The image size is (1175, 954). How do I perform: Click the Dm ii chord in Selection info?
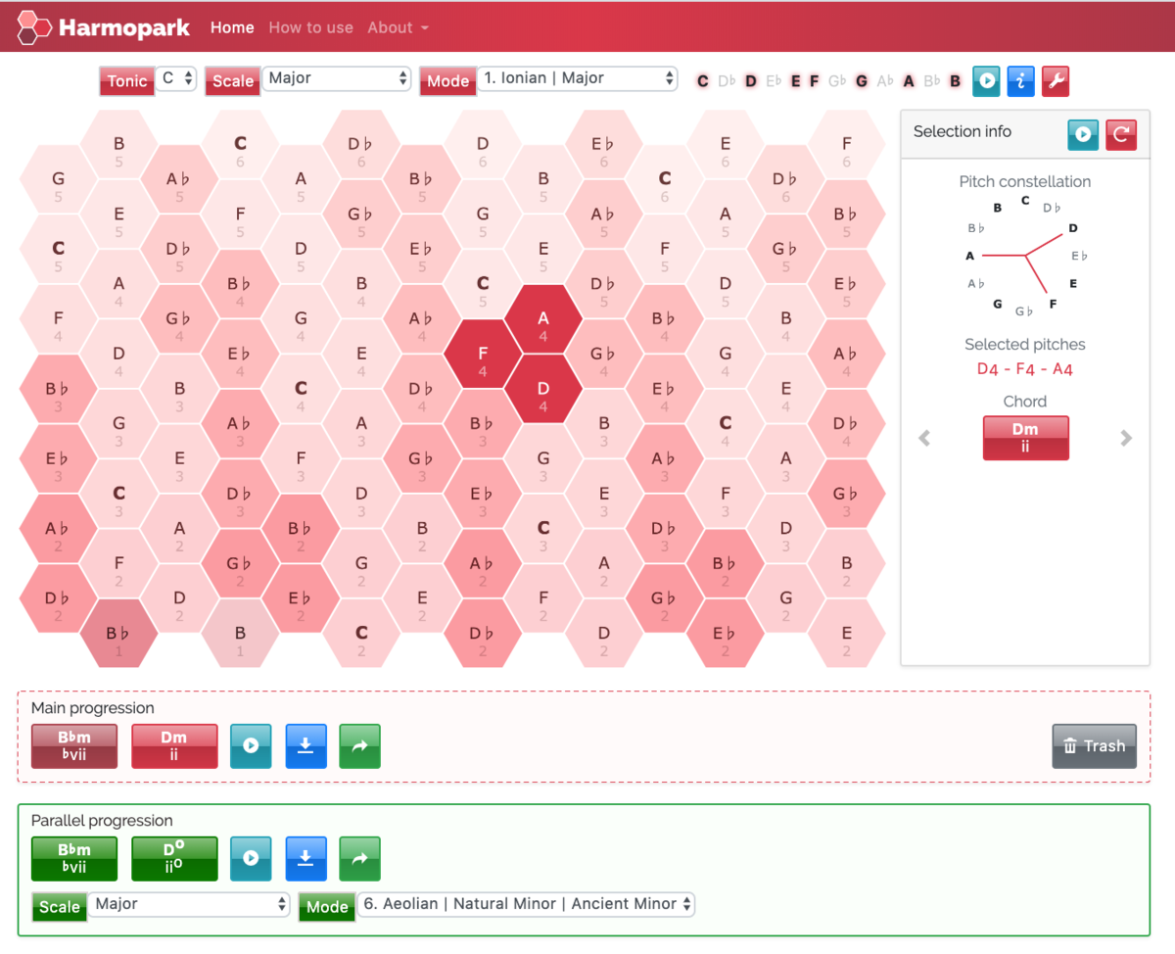tap(1025, 438)
